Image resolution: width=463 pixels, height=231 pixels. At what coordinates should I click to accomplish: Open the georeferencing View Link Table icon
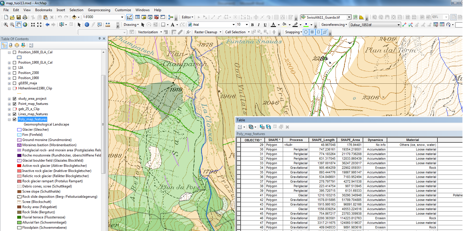[x=442, y=25]
